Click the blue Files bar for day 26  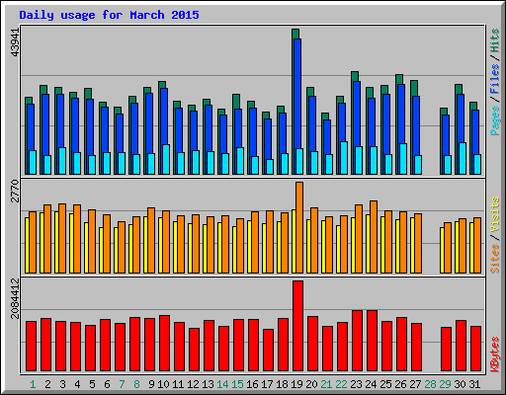(x=401, y=115)
